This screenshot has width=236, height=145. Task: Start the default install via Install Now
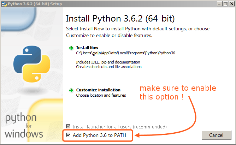tap(87, 48)
